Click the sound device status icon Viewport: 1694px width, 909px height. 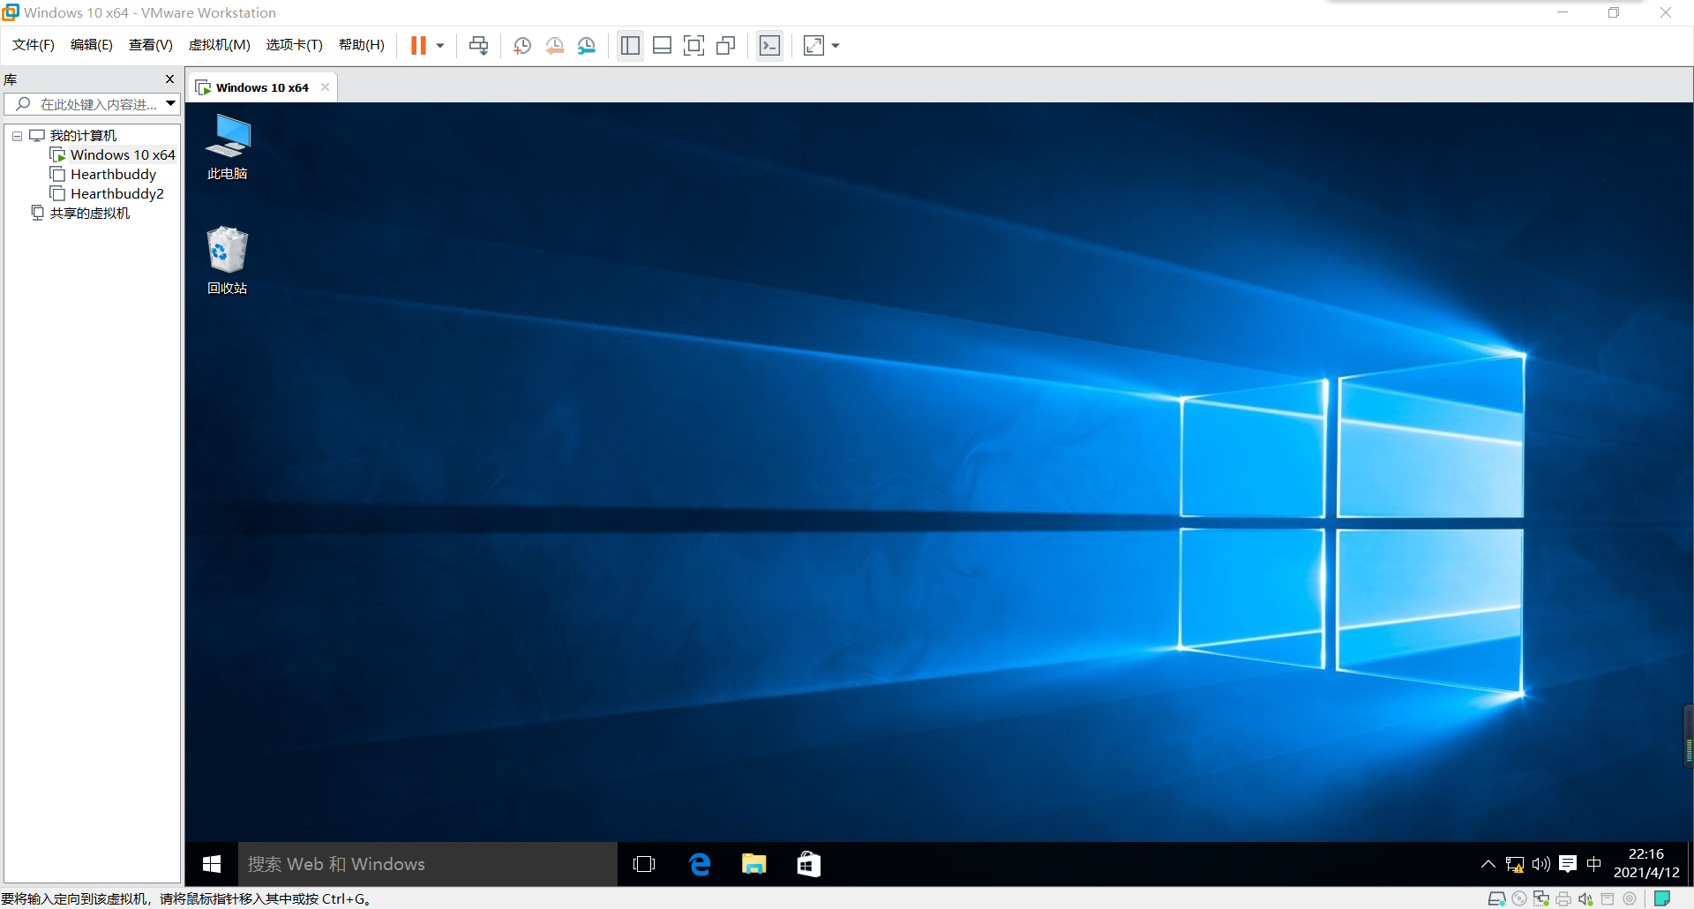(1585, 898)
